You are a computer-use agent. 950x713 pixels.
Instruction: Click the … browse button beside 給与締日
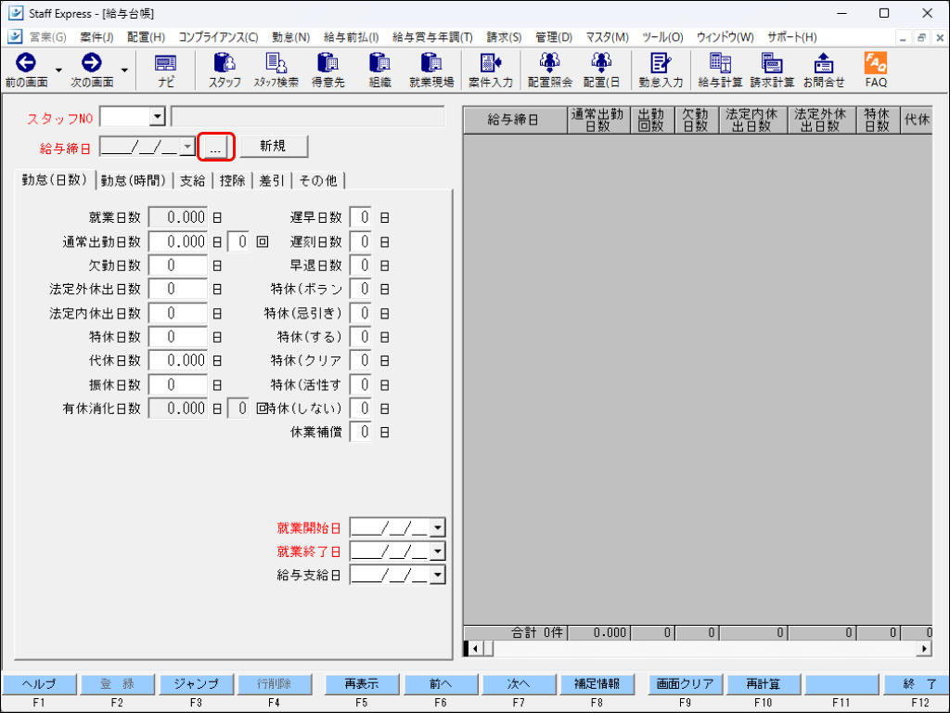click(215, 147)
